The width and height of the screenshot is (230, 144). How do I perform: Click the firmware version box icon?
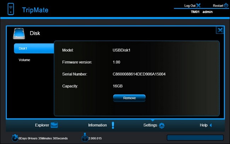tap(85, 137)
